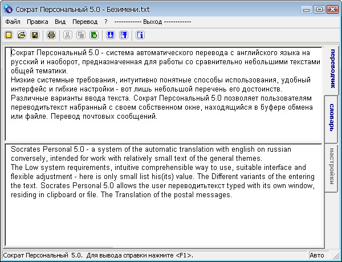Show program info with the 'i' icon

(140, 35)
